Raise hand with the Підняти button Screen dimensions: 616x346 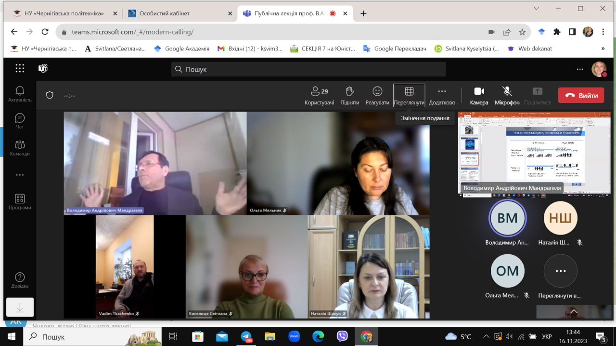[350, 96]
